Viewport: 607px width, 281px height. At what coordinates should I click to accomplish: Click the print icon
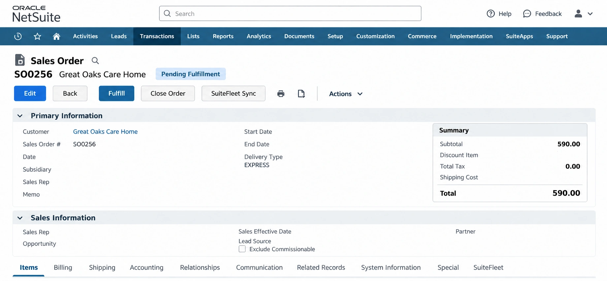[281, 94]
